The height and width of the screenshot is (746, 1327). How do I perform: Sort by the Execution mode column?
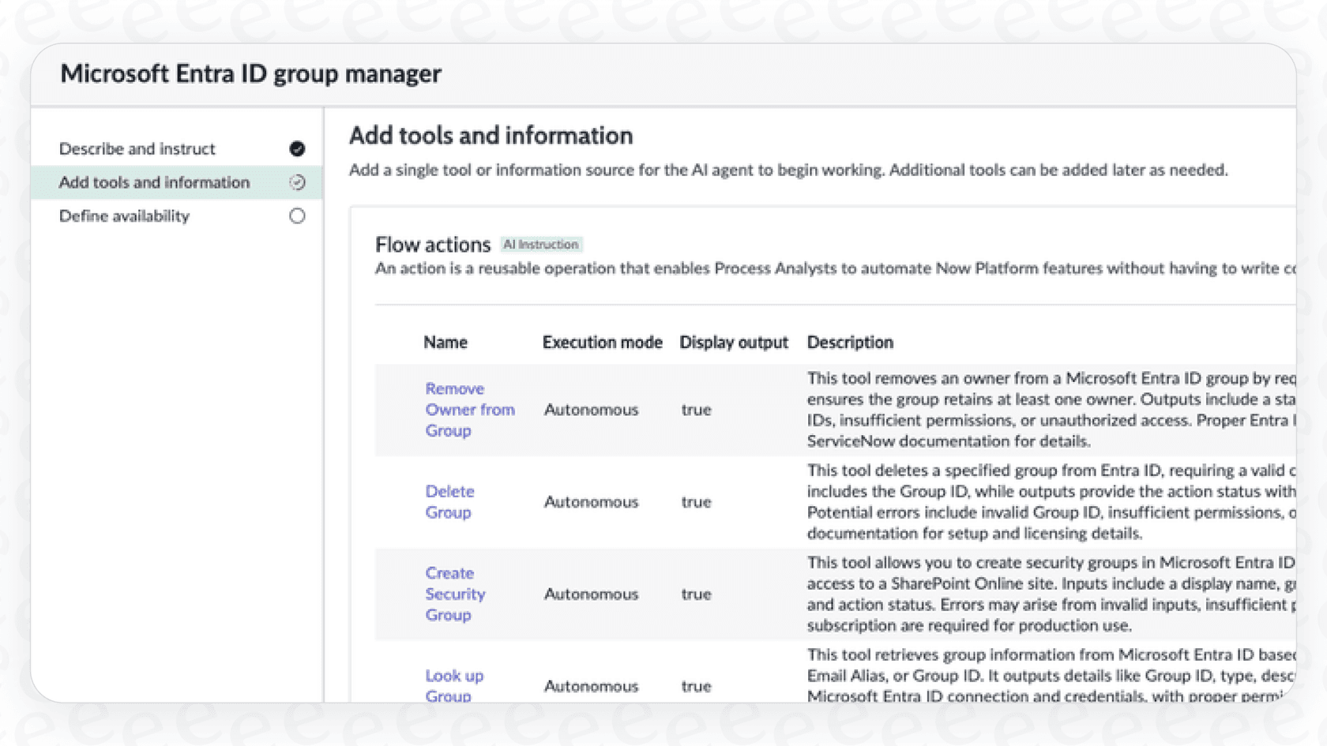[x=602, y=342]
